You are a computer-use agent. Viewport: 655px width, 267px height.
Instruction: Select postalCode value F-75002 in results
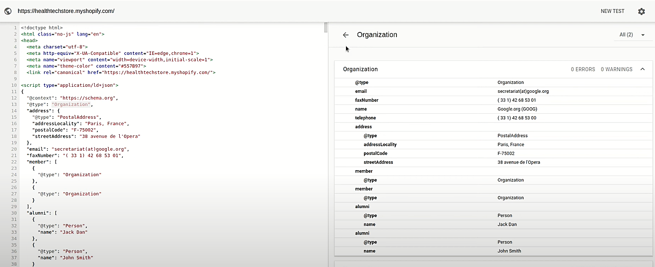tap(506, 154)
